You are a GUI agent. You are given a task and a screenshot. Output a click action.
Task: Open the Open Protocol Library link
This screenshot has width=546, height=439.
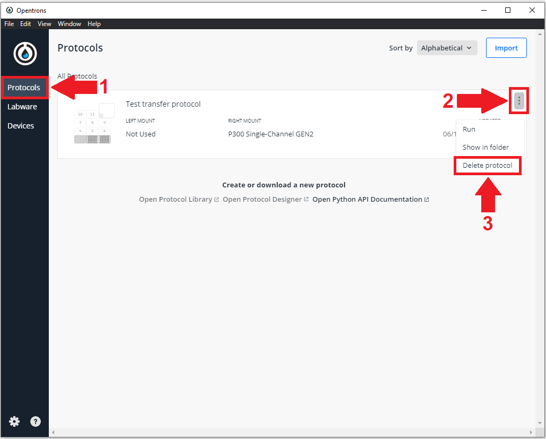(x=175, y=200)
